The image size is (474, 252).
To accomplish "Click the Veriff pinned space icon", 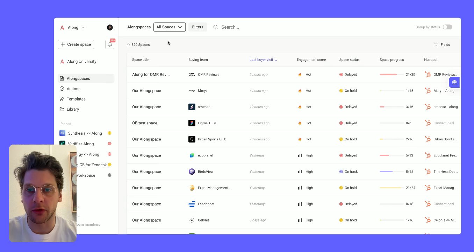I will point(62,143).
